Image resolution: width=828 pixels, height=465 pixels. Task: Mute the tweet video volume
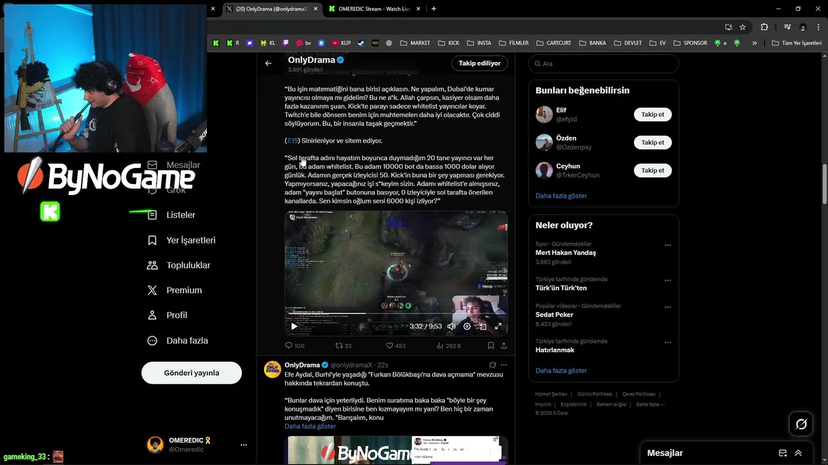(x=452, y=326)
